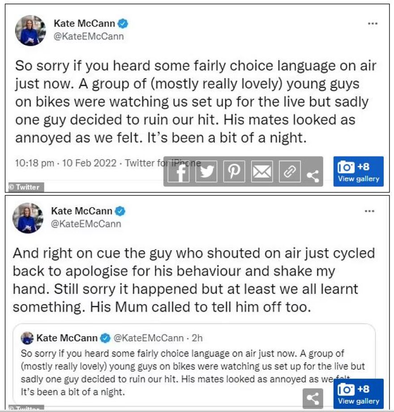Expand the second tweet's three-dot more menu

(370, 211)
